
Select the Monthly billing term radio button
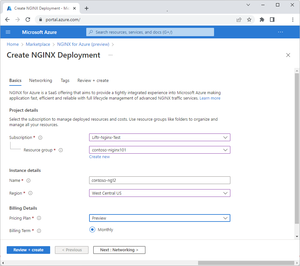92,230
